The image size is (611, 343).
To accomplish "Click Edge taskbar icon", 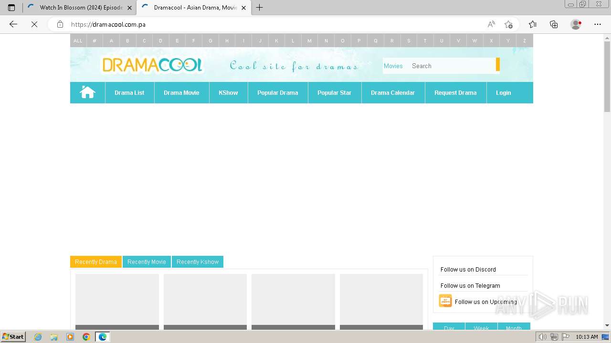I will [103, 337].
